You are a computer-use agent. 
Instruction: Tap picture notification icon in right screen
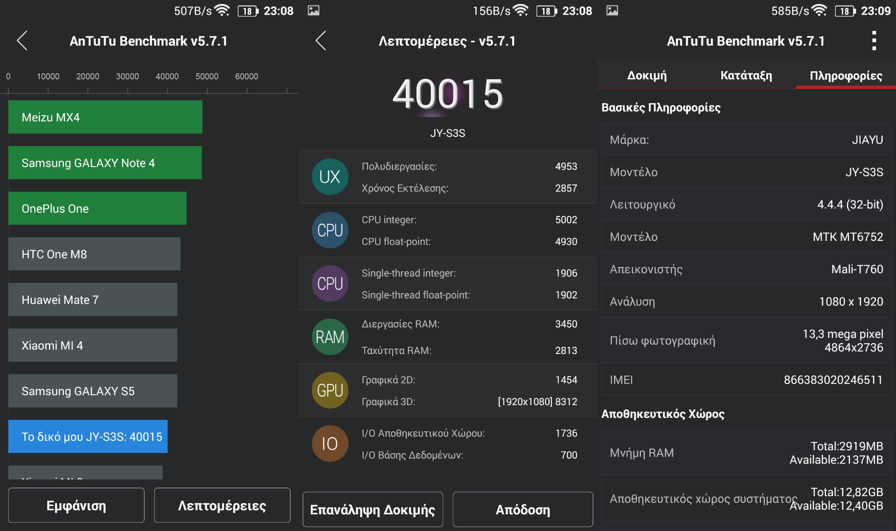pos(612,10)
